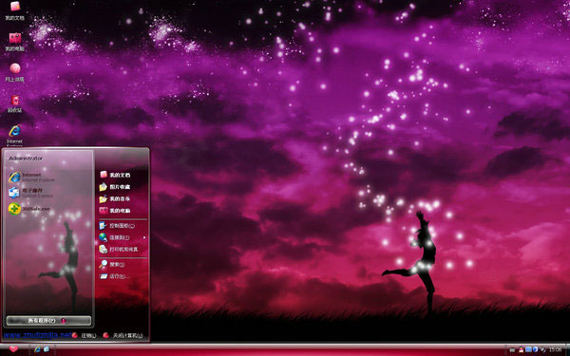Click the Administrator user name
Viewport: 570px width, 356px height.
point(26,159)
